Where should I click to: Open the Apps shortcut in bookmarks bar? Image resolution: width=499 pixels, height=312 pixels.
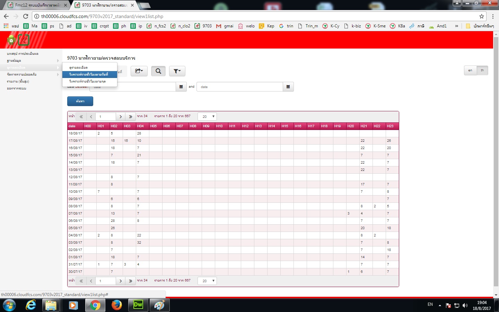(x=11, y=26)
